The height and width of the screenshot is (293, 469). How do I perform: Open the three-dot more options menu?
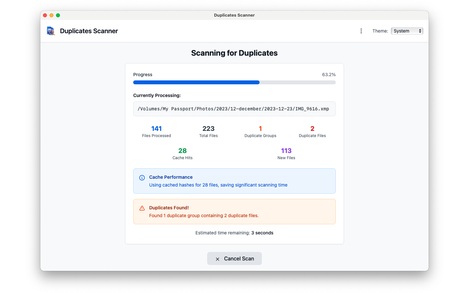(x=361, y=31)
